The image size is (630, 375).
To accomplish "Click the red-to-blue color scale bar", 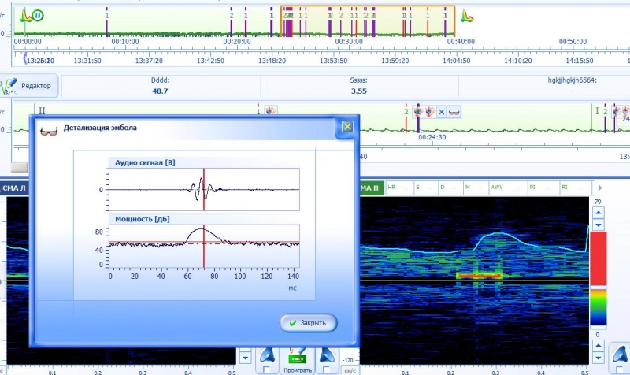I will coord(599,280).
